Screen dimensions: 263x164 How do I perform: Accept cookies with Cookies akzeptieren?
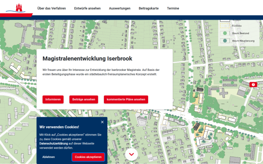pyautogui.click(x=88, y=157)
